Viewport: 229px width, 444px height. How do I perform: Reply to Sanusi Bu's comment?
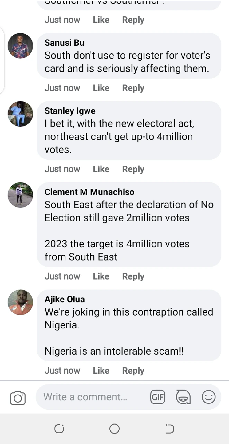pos(133,88)
